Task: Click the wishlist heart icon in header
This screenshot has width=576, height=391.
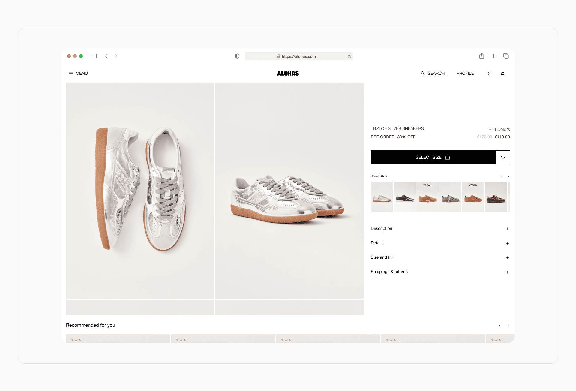Action: click(488, 73)
